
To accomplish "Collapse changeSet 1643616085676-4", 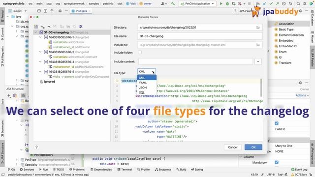I will [40, 62].
